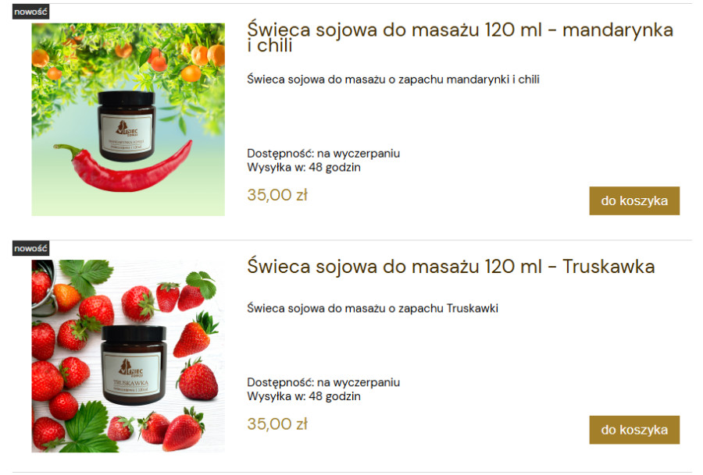Click availability text of mandarynka candle
This screenshot has width=703, height=475.
tap(323, 154)
